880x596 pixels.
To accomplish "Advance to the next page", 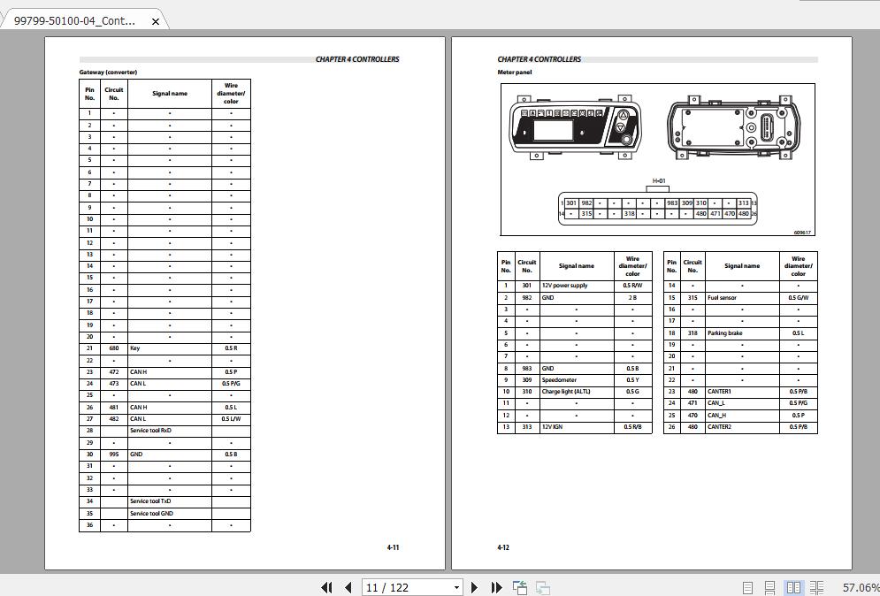I will click(474, 587).
